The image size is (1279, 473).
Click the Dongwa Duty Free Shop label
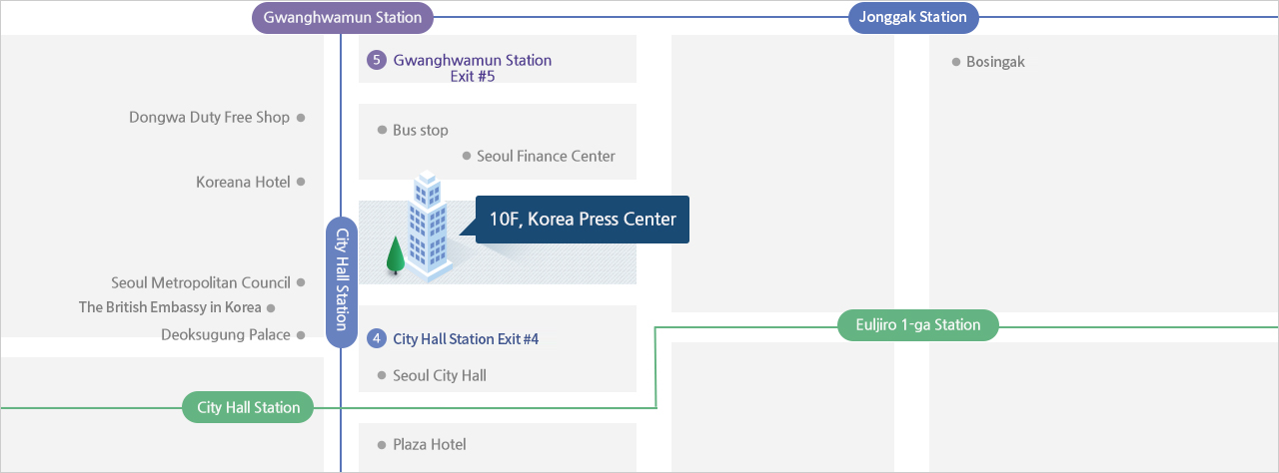(209, 117)
